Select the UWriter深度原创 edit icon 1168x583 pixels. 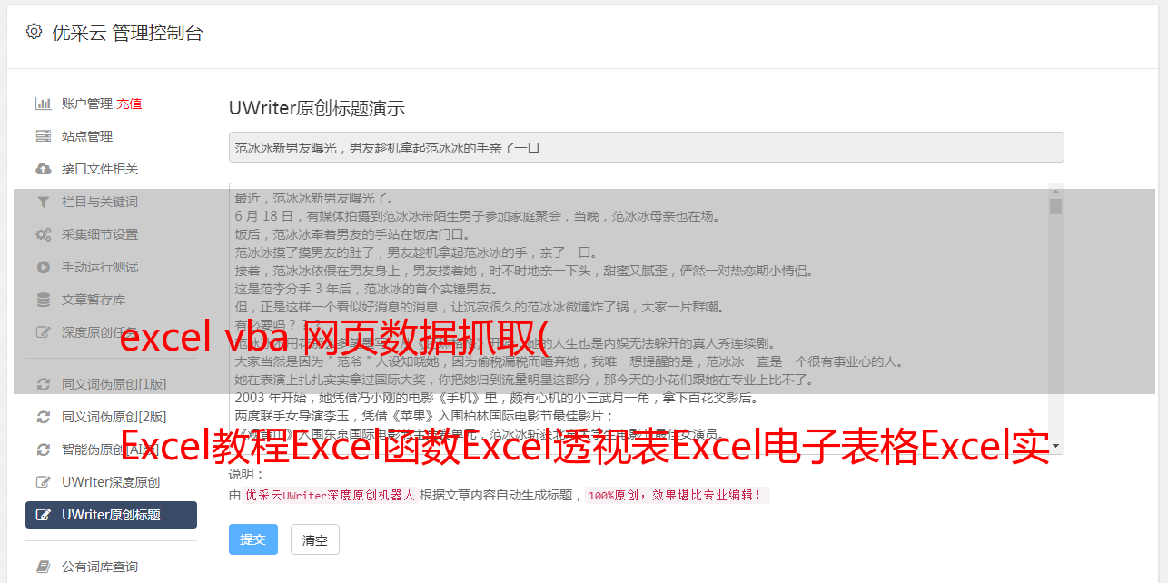coord(43,482)
